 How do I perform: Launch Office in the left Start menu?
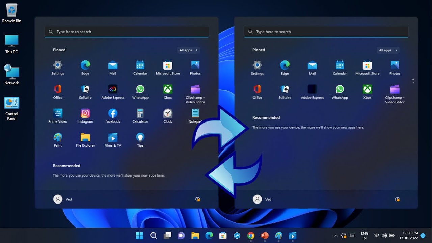pos(58,92)
